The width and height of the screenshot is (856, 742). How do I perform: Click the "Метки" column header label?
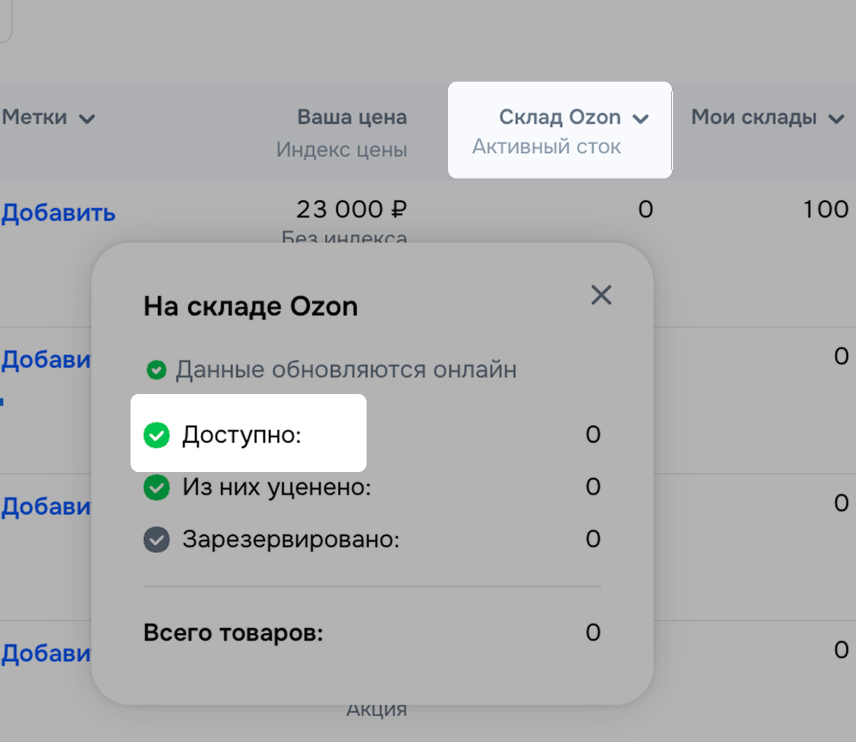pyautogui.click(x=34, y=117)
